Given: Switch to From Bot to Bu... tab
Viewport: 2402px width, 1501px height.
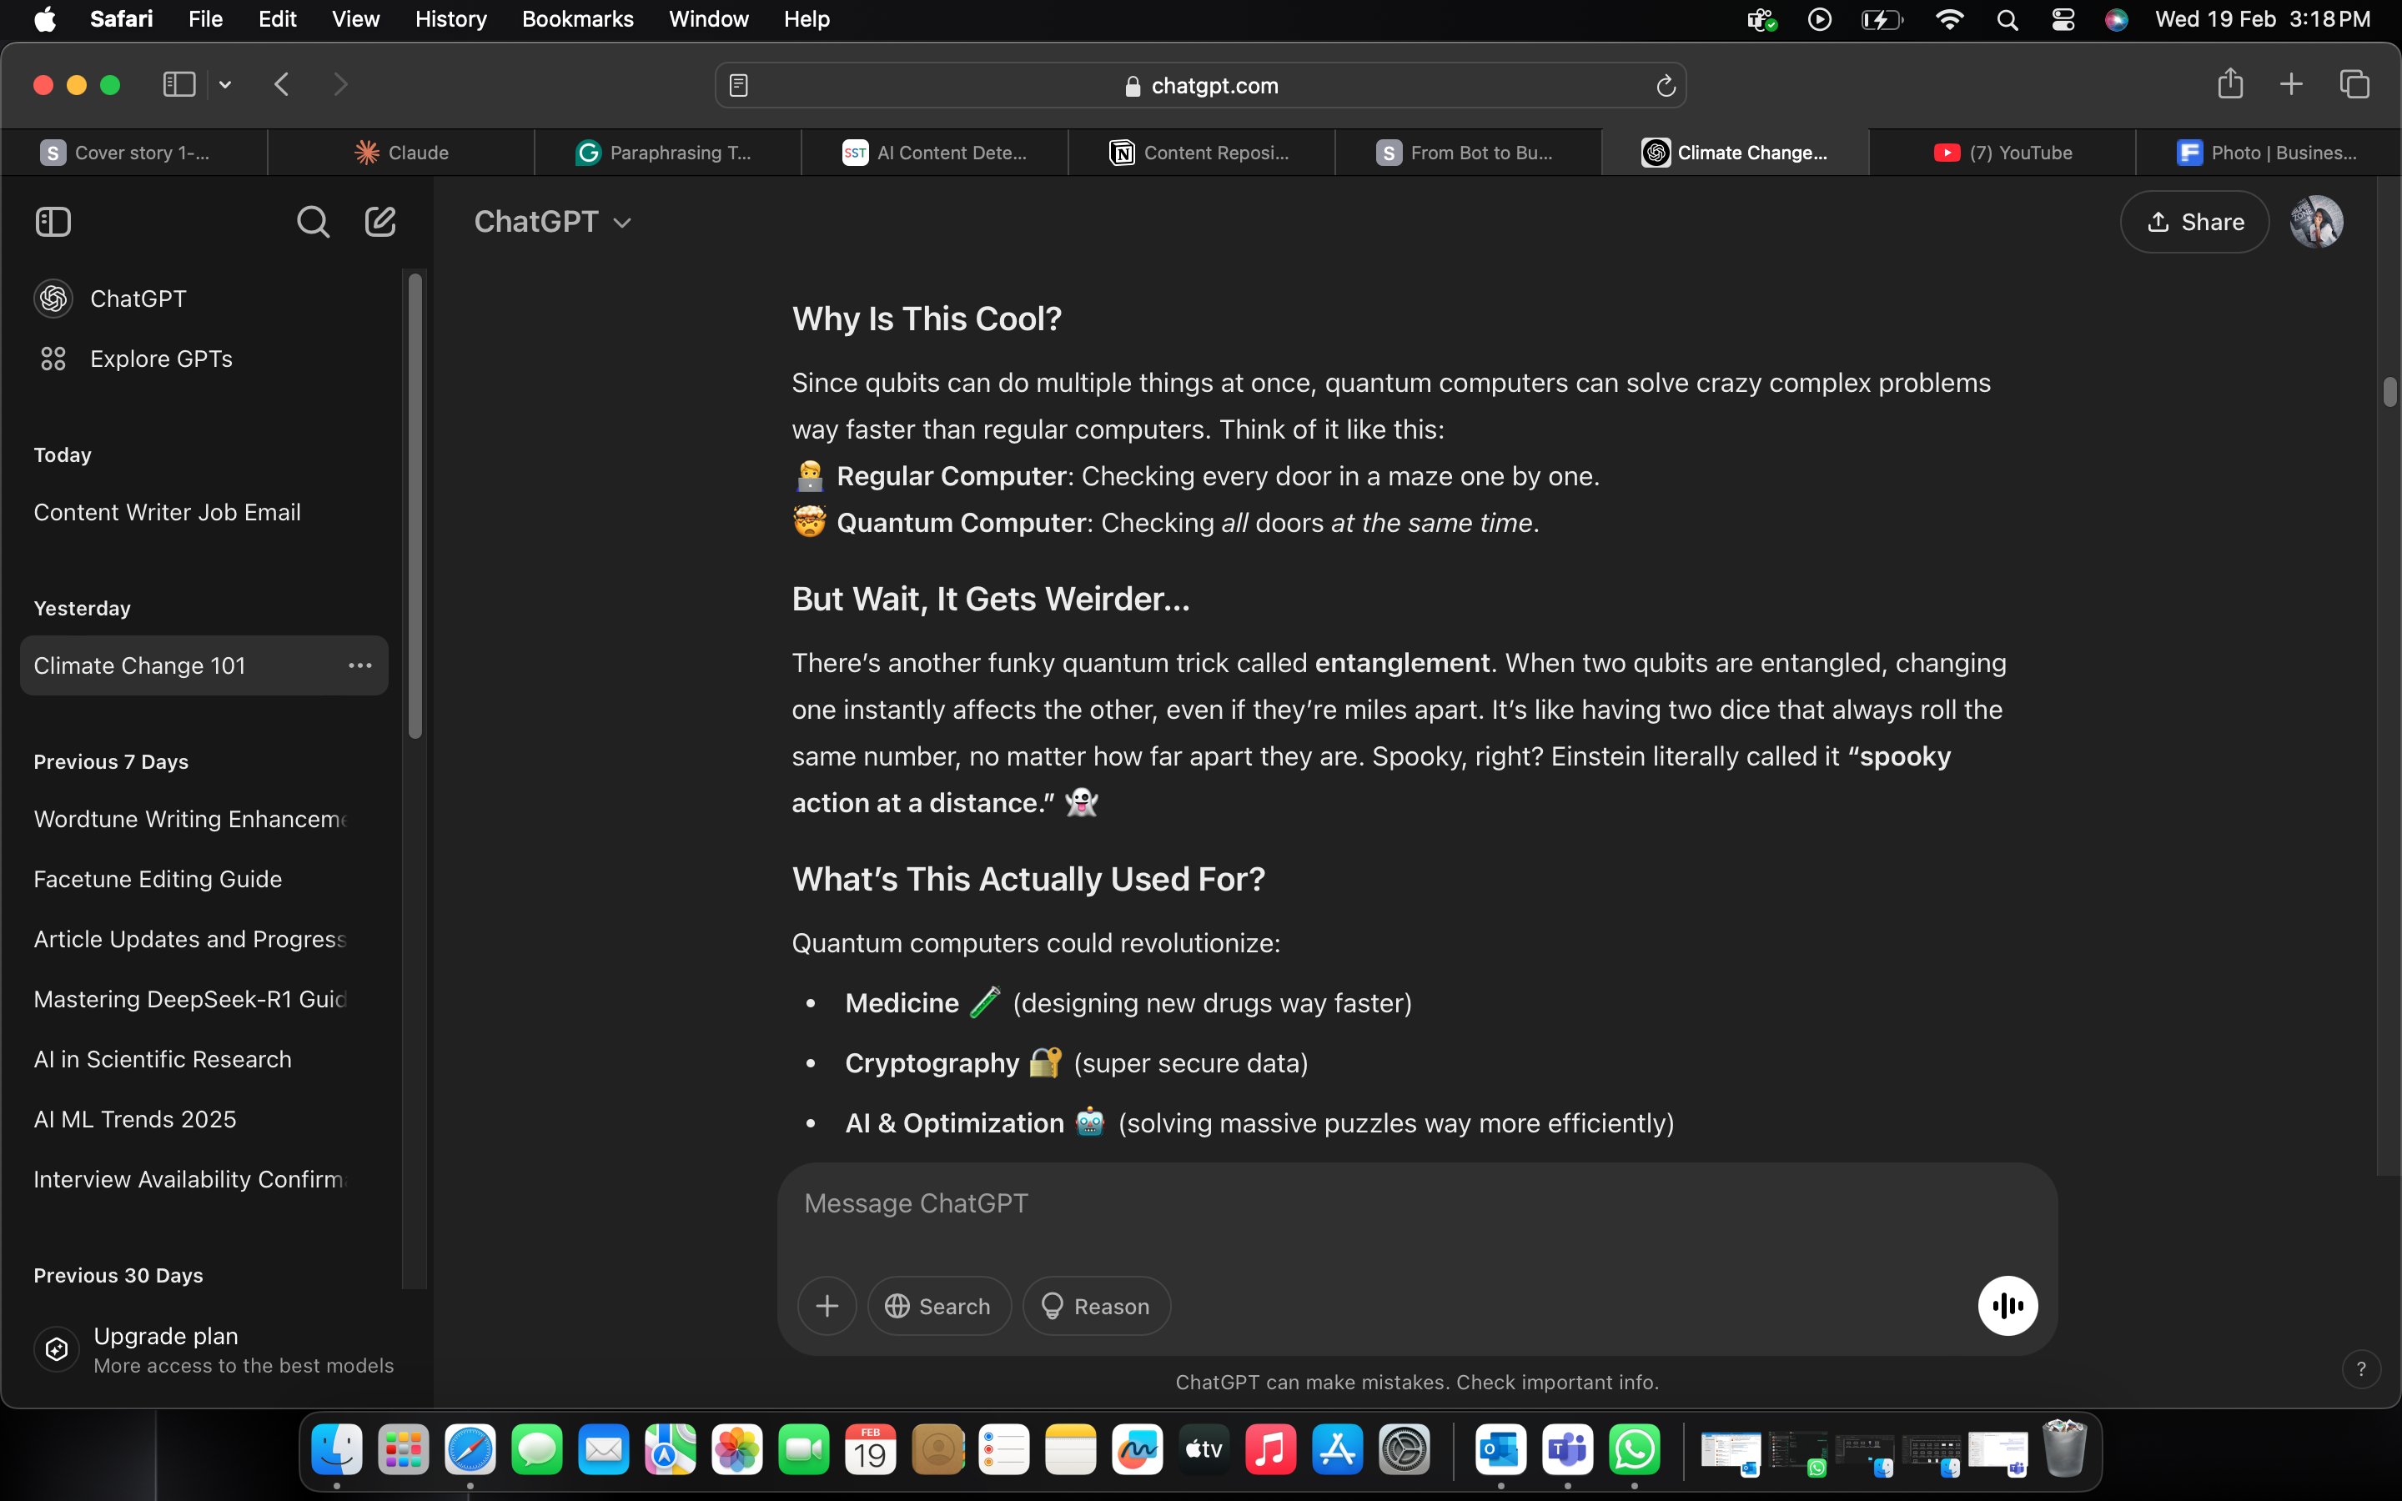Looking at the screenshot, I should tap(1468, 152).
